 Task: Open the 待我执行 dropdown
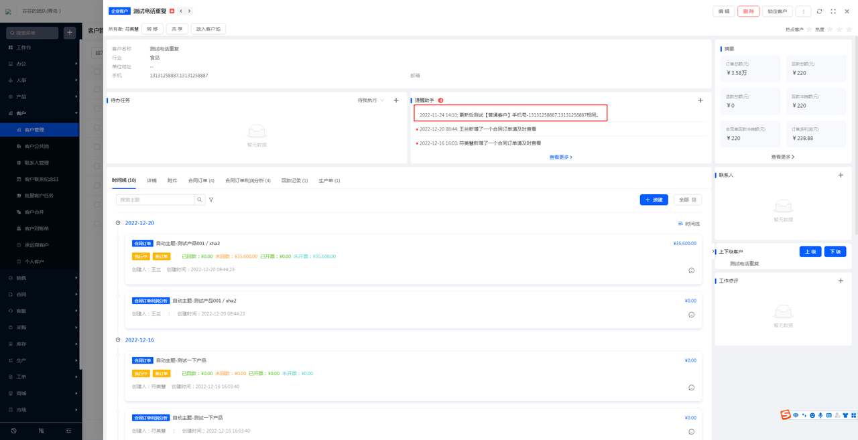371,100
